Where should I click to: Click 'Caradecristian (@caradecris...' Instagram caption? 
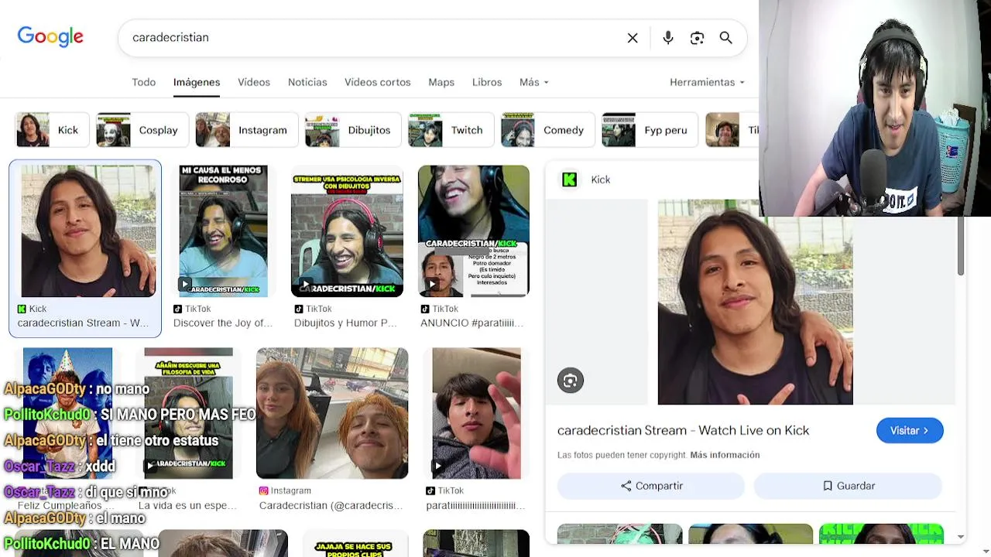point(331,505)
